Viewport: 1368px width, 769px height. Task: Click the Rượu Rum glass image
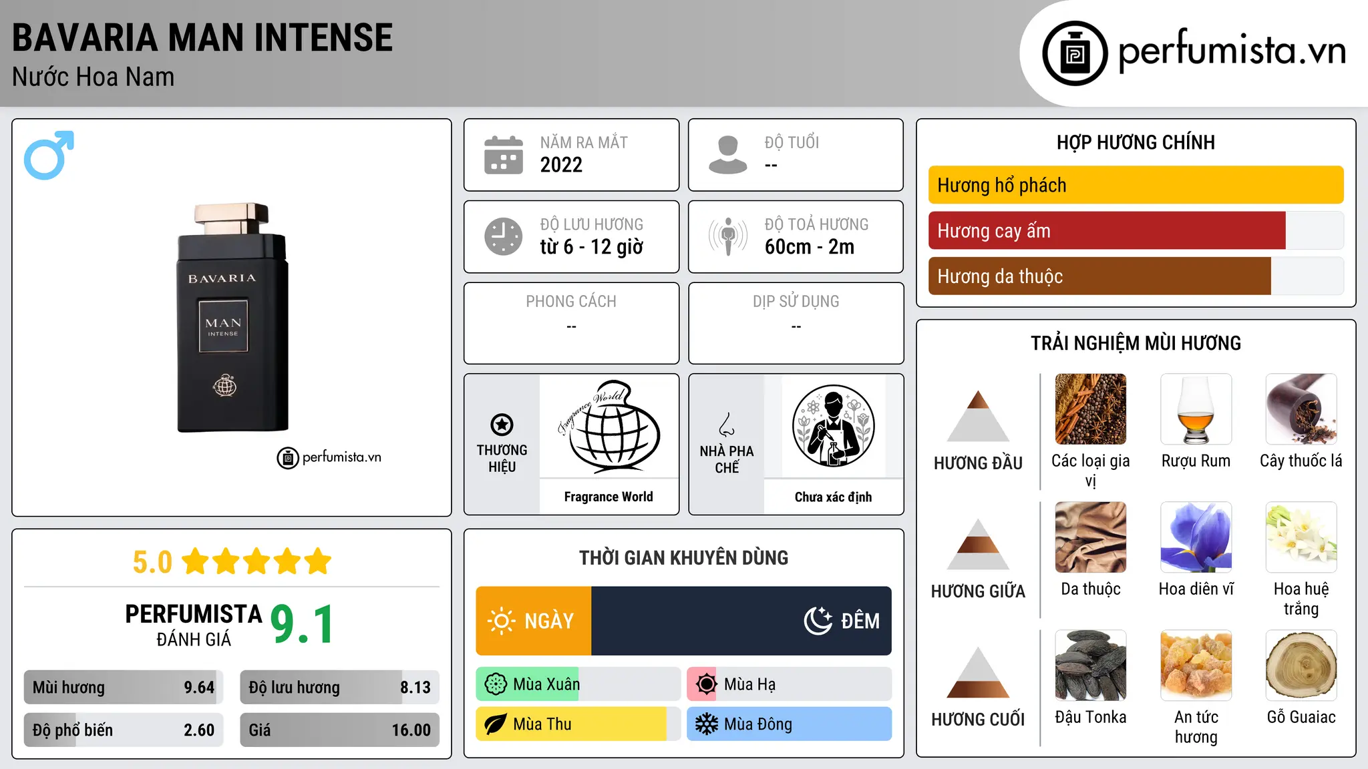[1196, 409]
